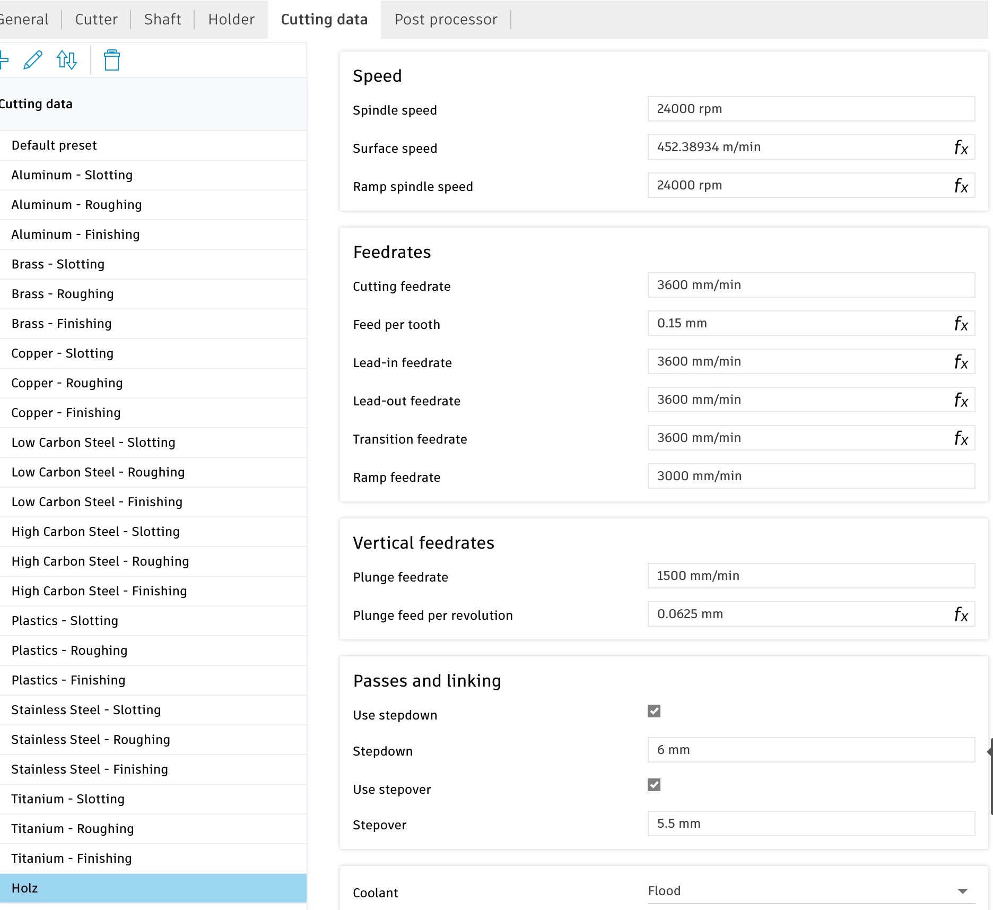Select Low Carbon Steel - Slotting preset

point(153,443)
